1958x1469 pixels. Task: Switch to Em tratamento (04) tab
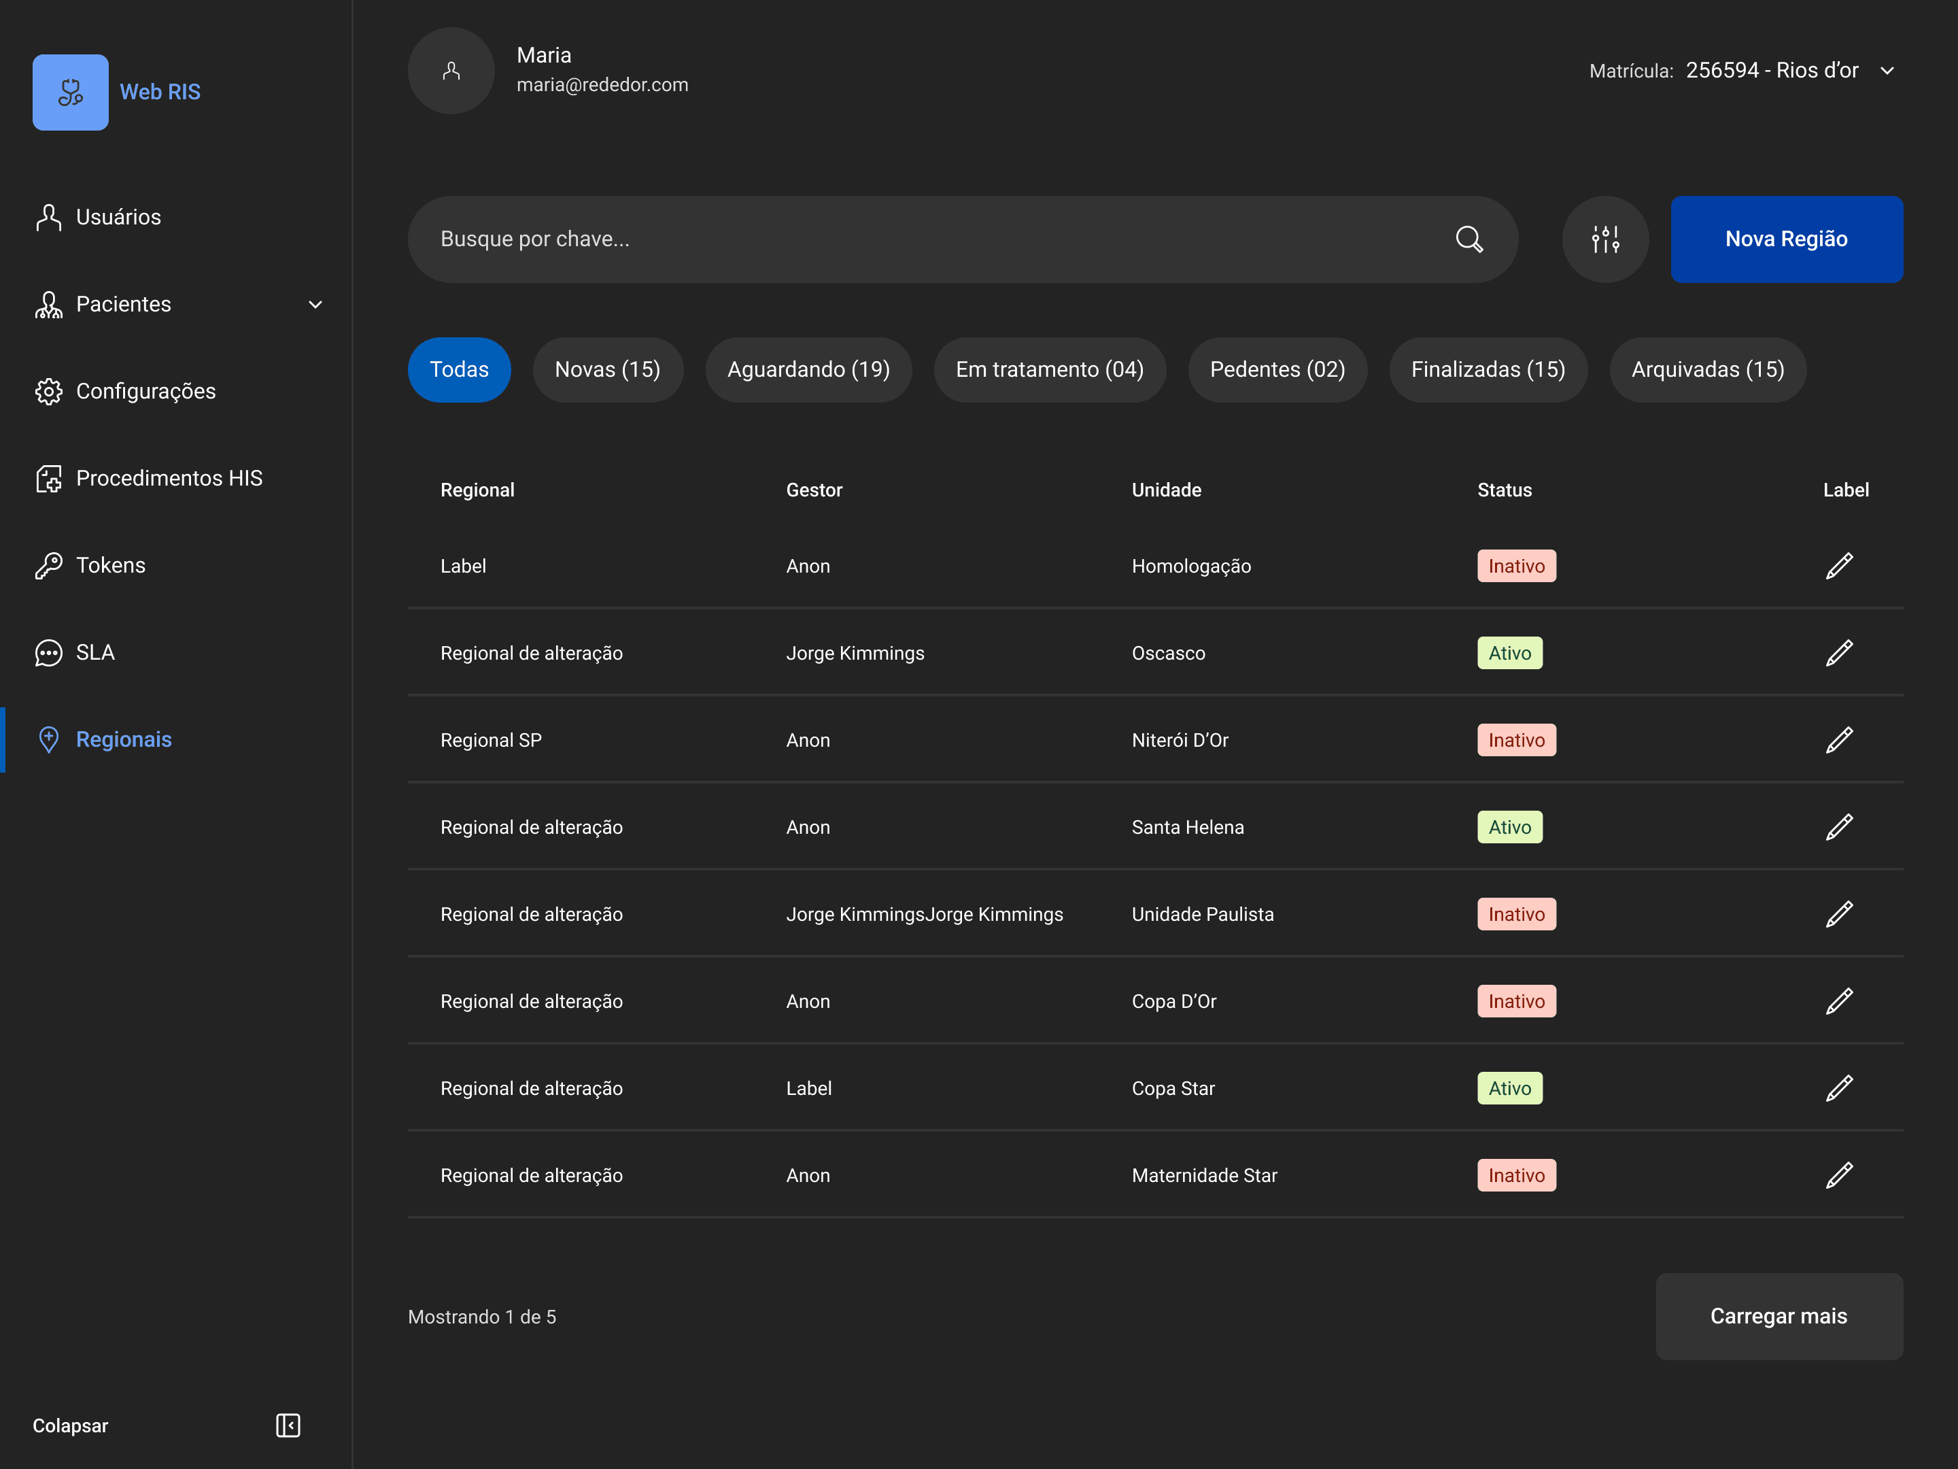coord(1049,369)
